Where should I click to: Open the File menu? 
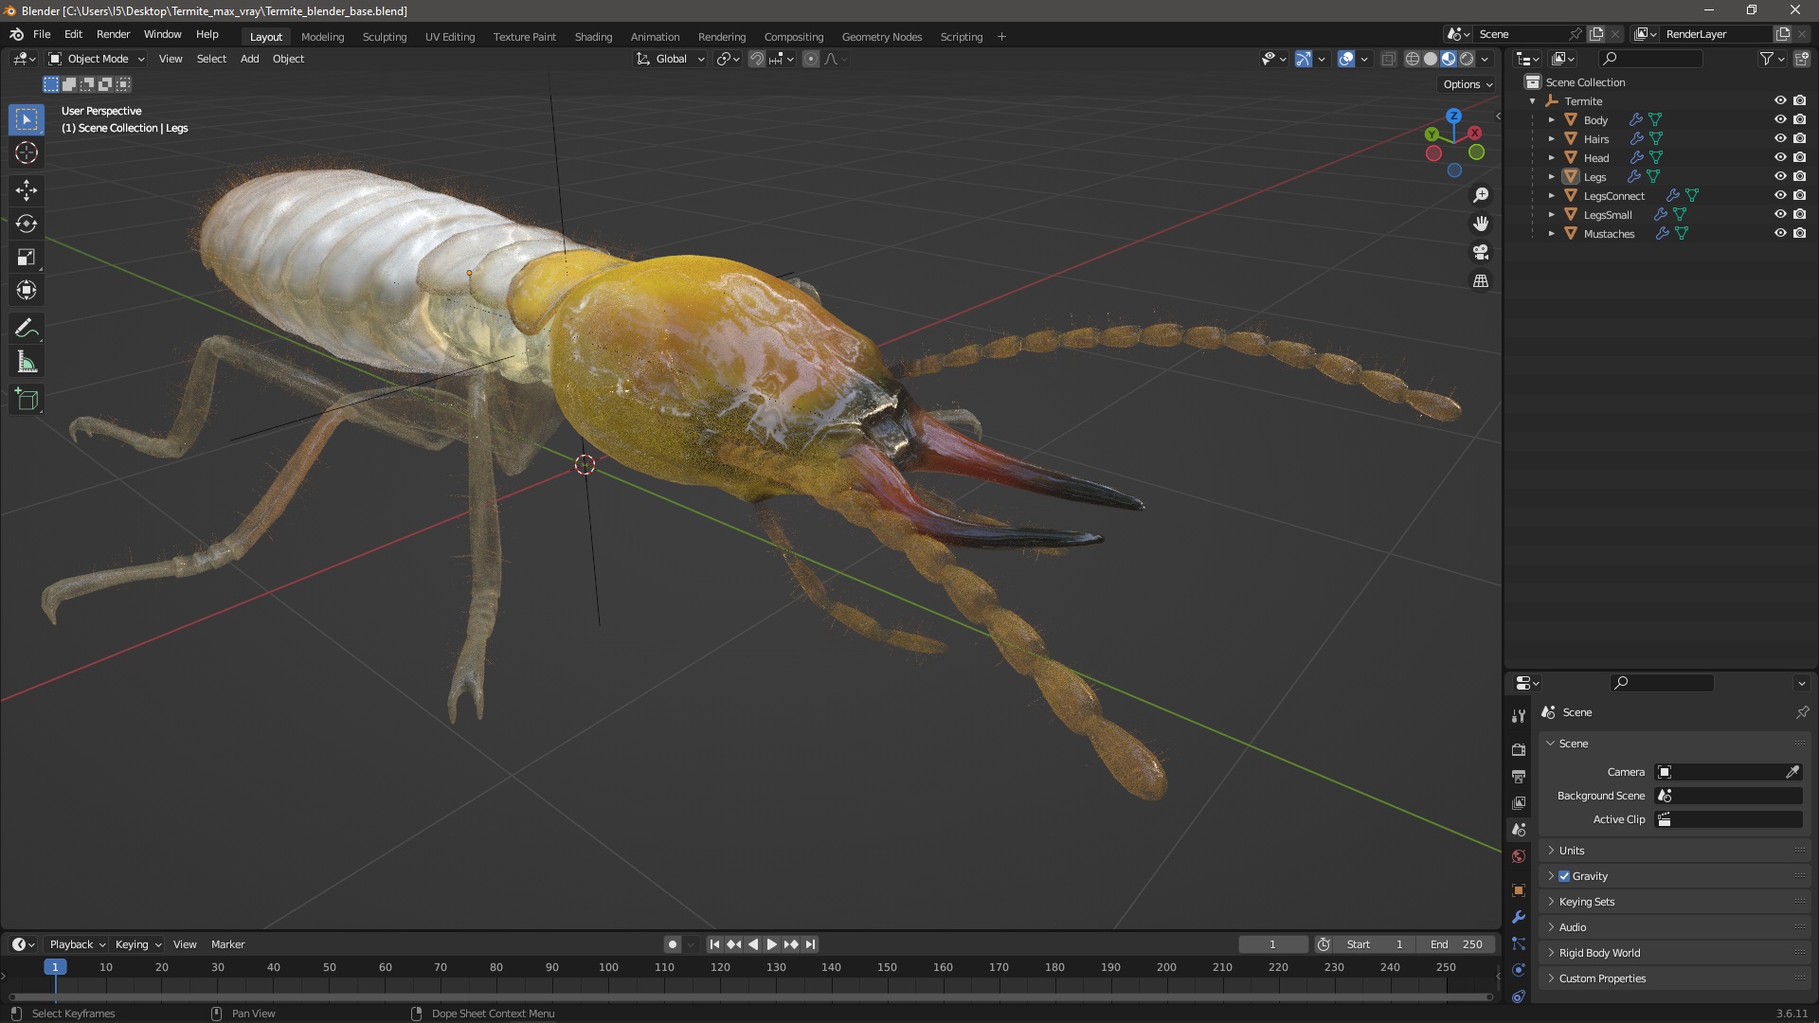[x=42, y=34]
